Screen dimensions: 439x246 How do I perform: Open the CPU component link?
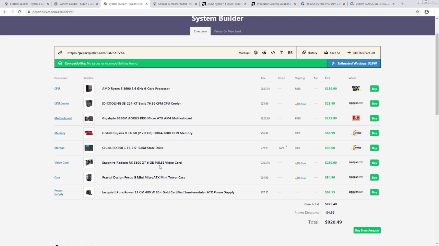point(57,88)
